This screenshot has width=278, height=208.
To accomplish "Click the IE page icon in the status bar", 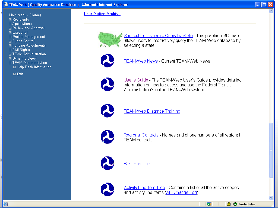I will (x=5, y=204).
